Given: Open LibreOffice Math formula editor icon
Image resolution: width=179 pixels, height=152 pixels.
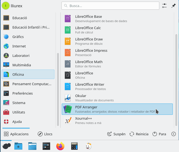Looking at the screenshot, I should (68, 64).
